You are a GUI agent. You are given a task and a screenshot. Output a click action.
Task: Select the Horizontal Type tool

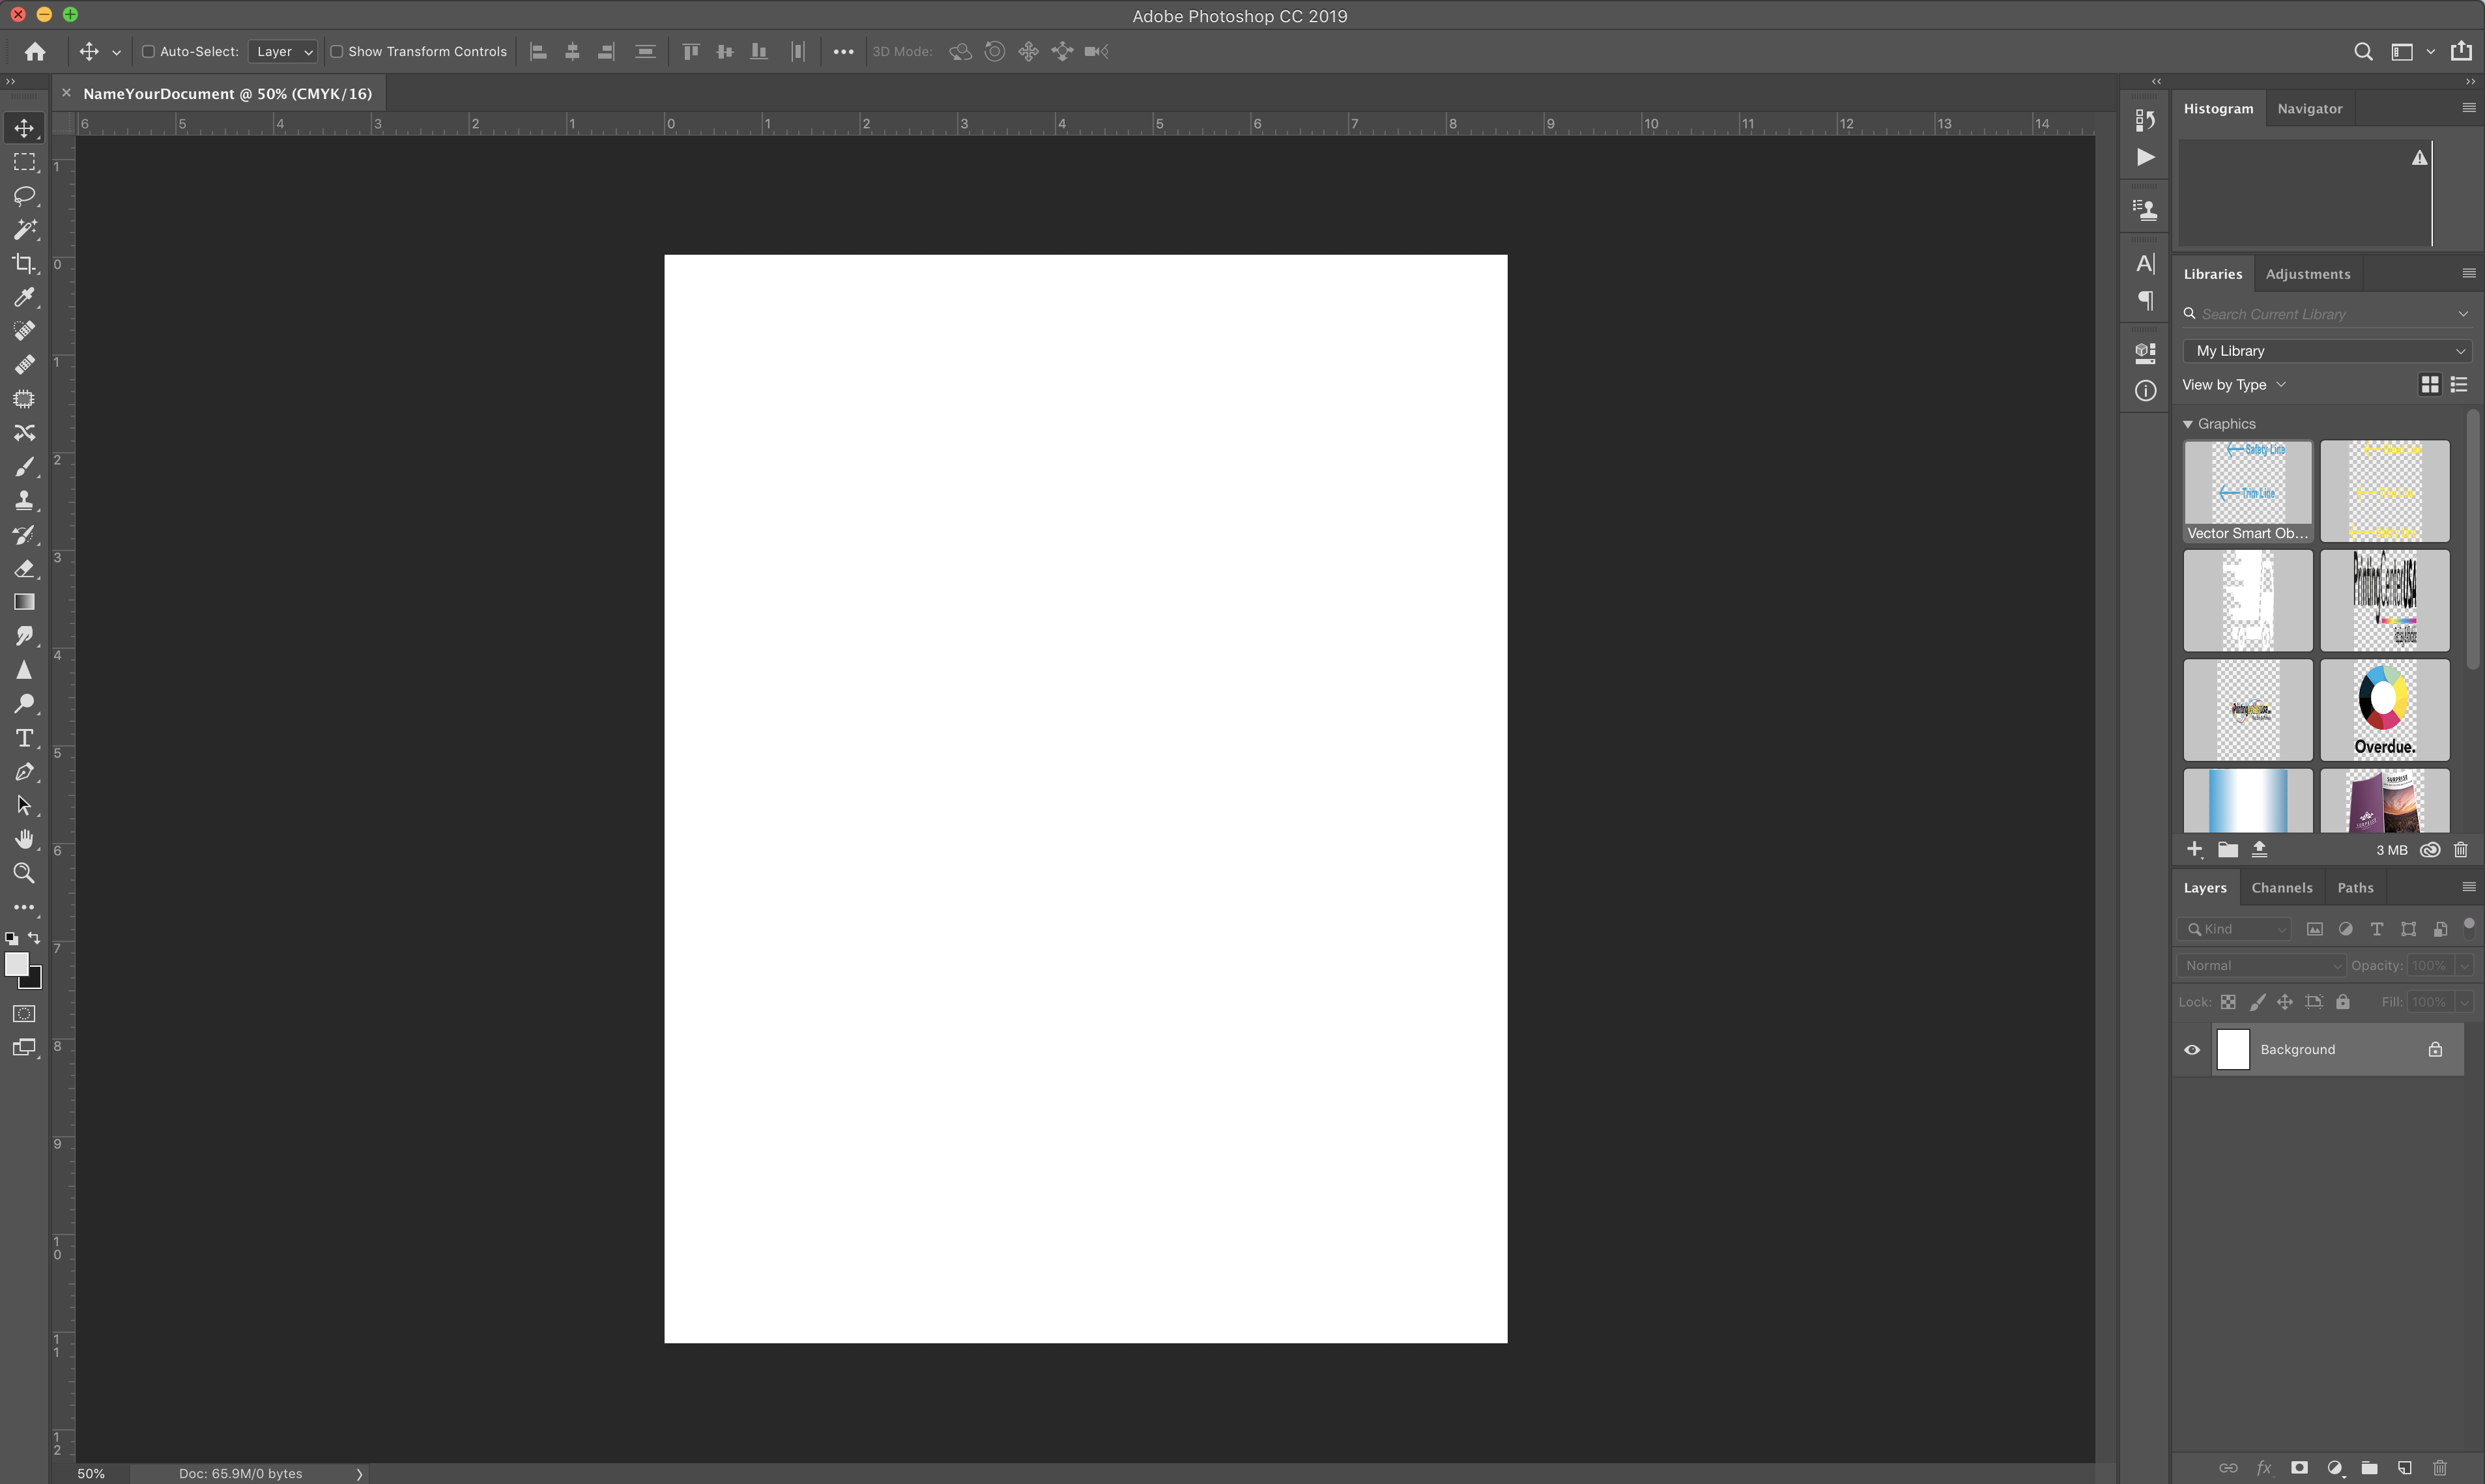point(24,737)
